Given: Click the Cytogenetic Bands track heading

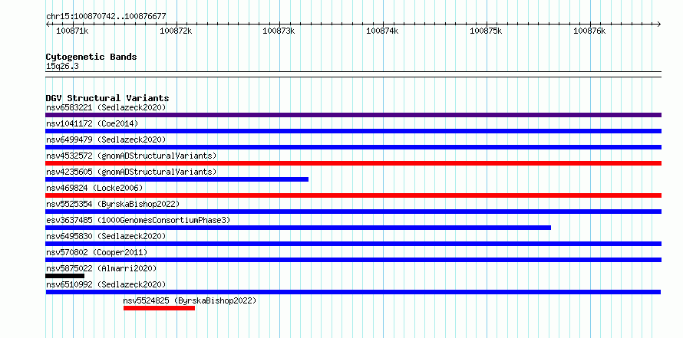Looking at the screenshot, I should coord(91,57).
